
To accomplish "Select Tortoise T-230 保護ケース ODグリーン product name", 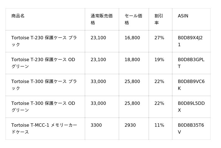I will point(43,63).
